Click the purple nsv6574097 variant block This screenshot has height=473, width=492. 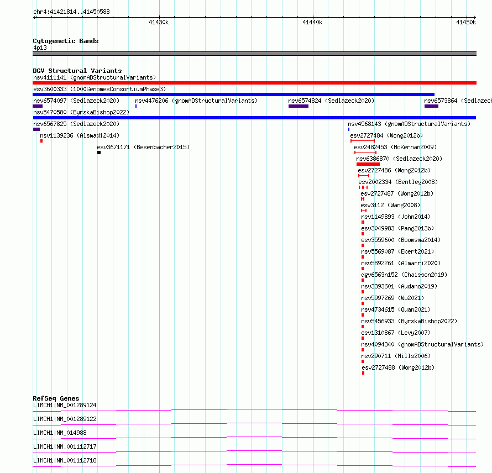pos(38,106)
